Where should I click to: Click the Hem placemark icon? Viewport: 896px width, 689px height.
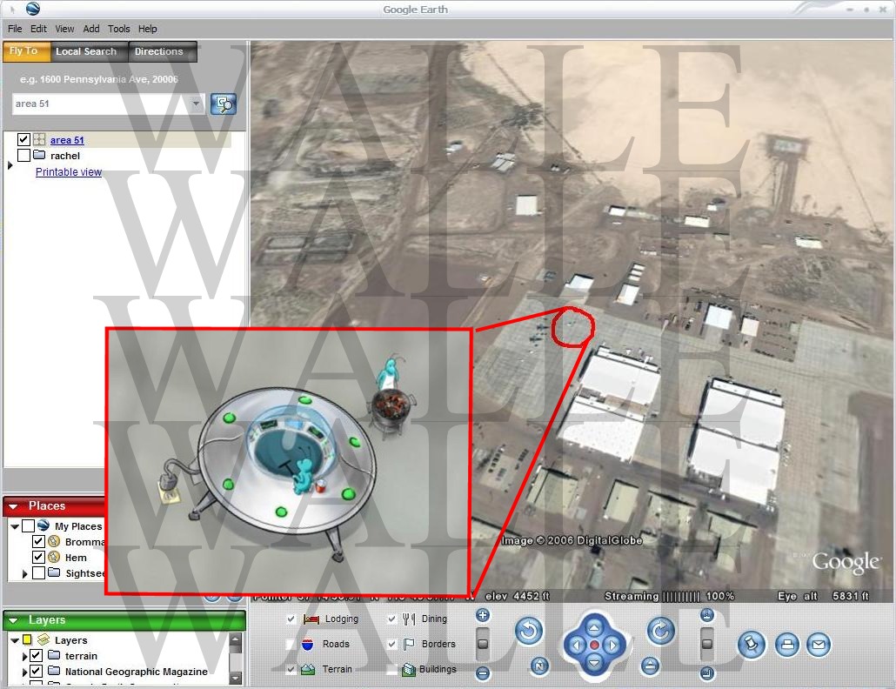point(54,557)
